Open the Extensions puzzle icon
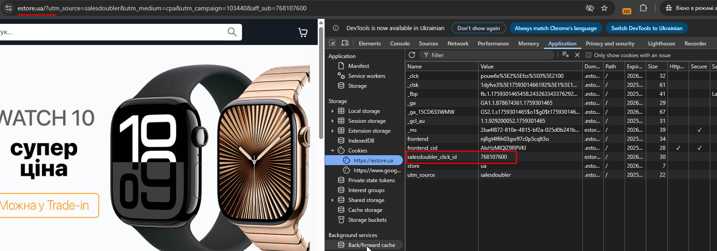The height and width of the screenshot is (251, 717). tap(643, 8)
